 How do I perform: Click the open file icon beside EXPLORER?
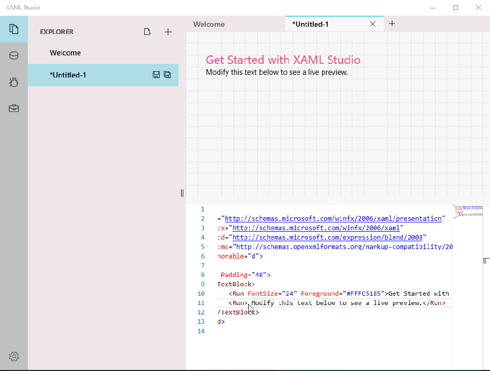[148, 32]
